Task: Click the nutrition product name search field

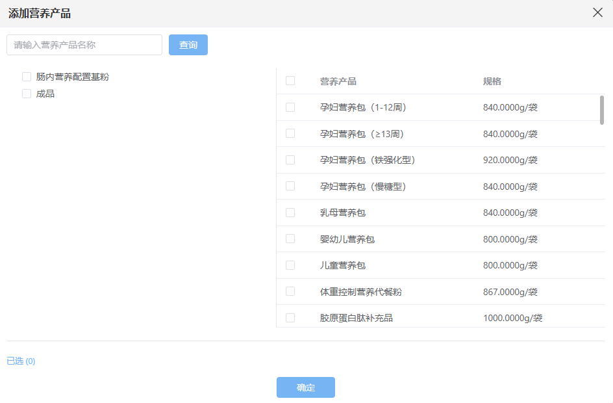Action: point(84,45)
